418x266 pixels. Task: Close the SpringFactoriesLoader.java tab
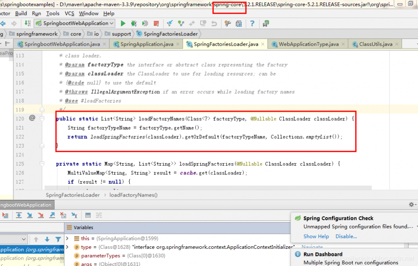pyautogui.click(x=263, y=44)
